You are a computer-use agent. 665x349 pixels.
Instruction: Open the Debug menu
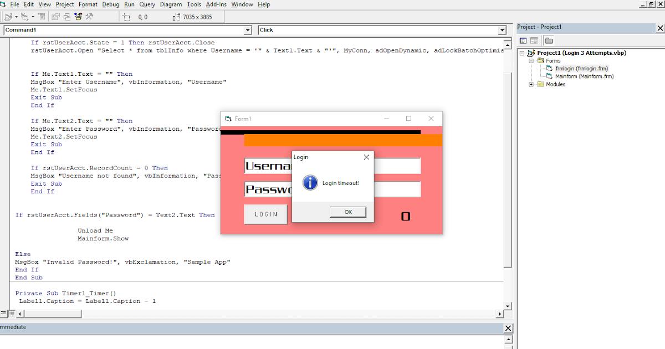coord(110,4)
